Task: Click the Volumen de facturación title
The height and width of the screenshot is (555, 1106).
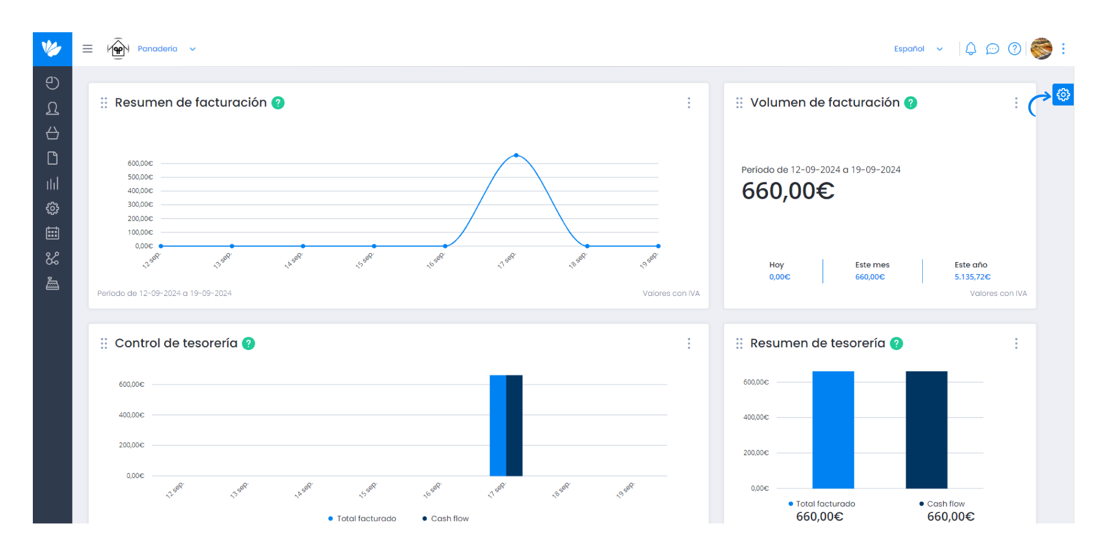Action: 825,102
